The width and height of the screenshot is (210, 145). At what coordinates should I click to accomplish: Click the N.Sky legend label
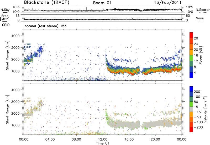tap(5, 10)
